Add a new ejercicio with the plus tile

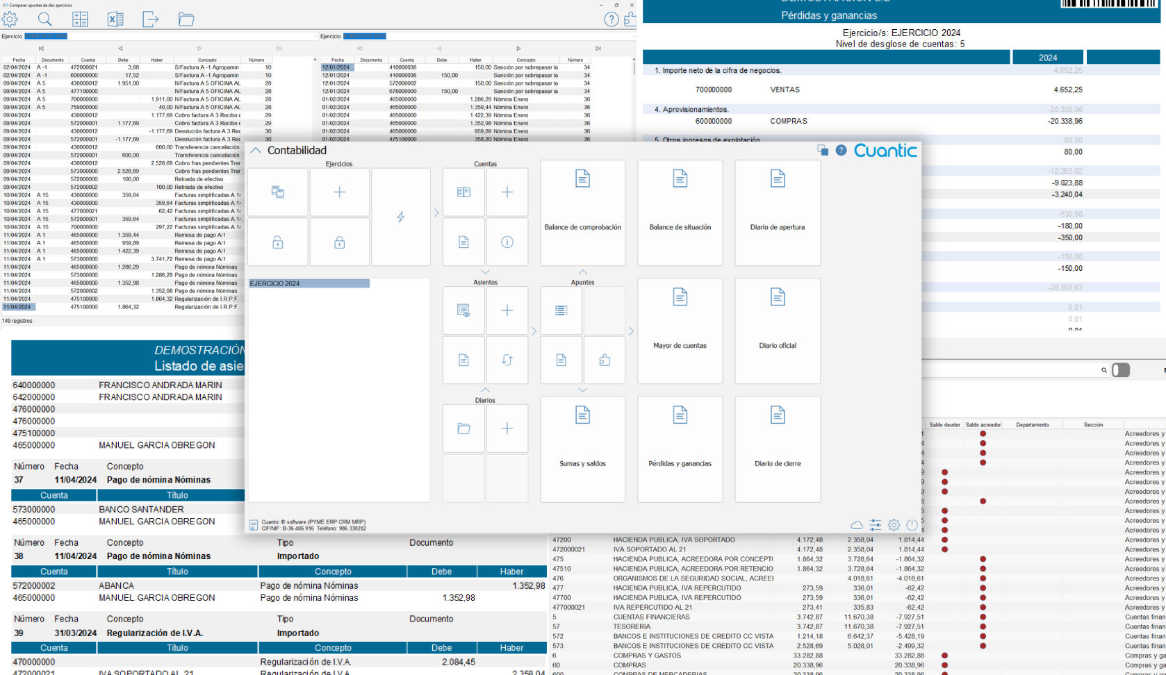pyautogui.click(x=340, y=192)
